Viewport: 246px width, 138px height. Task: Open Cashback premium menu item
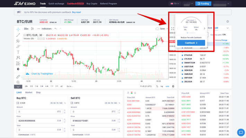(x=75, y=3)
